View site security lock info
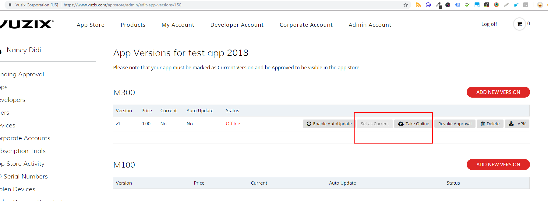 click(x=10, y=5)
